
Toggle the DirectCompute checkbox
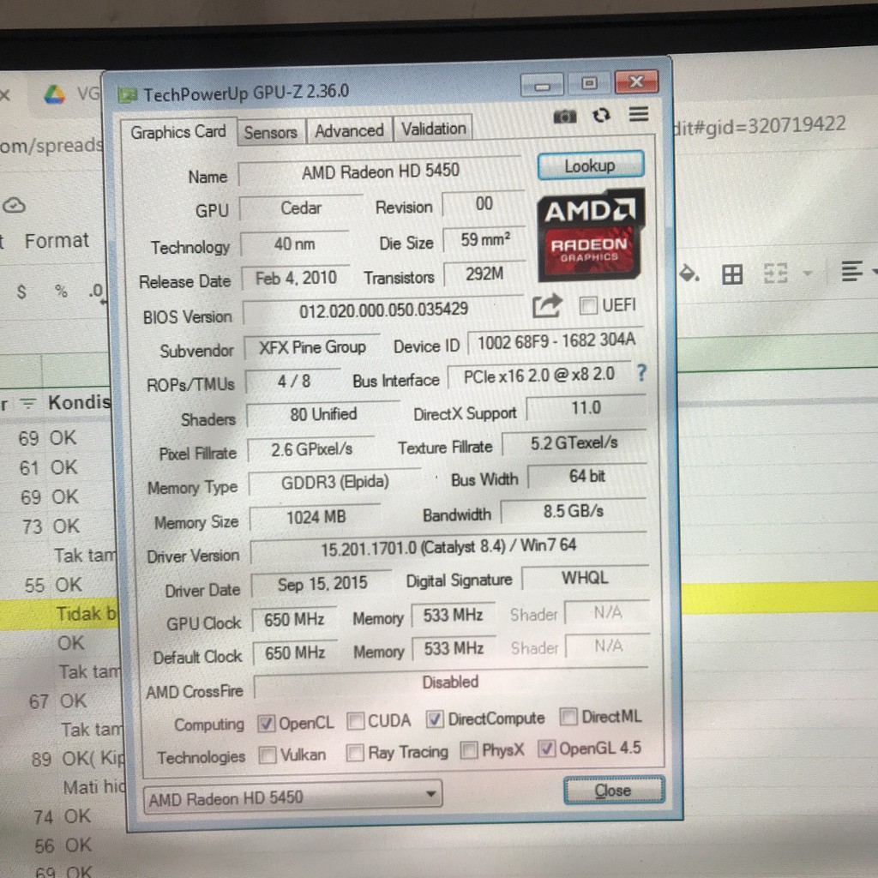point(435,719)
